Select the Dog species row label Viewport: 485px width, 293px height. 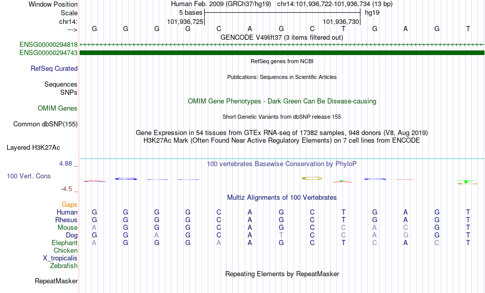(x=72, y=235)
